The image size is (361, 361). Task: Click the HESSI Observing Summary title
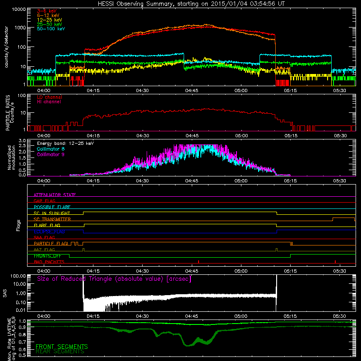tap(191, 4)
